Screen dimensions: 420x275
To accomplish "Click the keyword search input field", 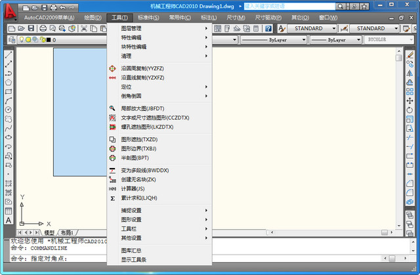I will [x=289, y=6].
